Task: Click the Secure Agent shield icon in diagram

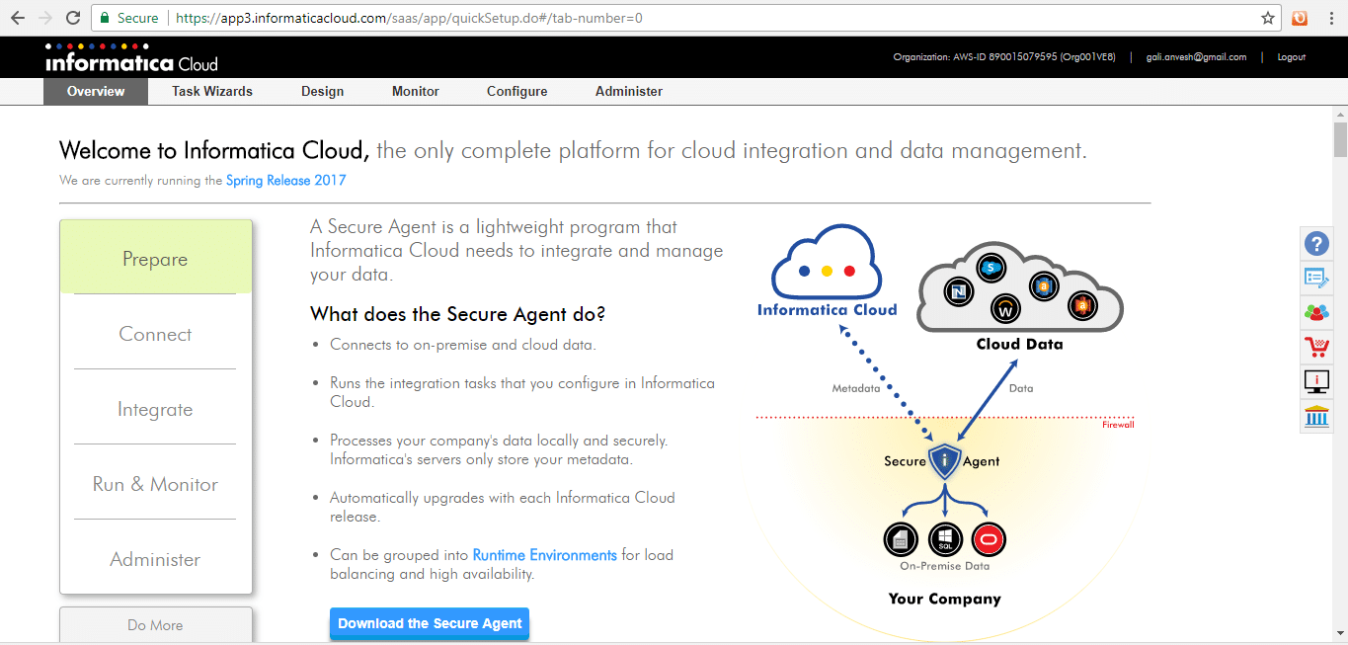Action: click(945, 461)
